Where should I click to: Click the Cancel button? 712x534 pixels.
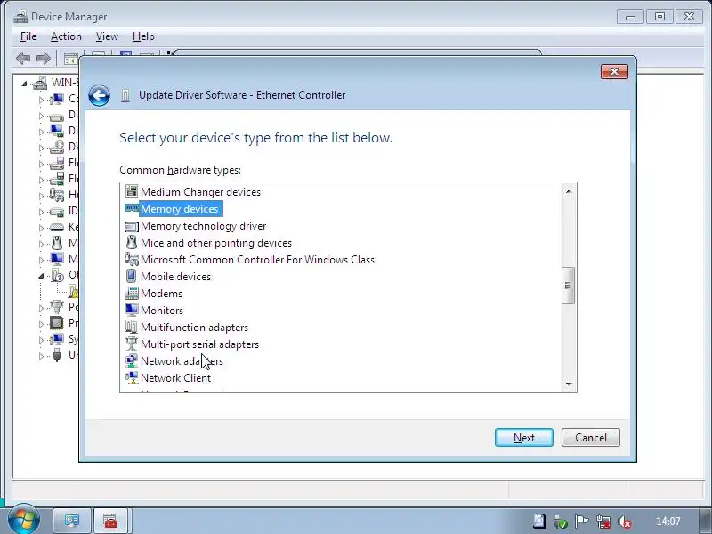point(591,437)
